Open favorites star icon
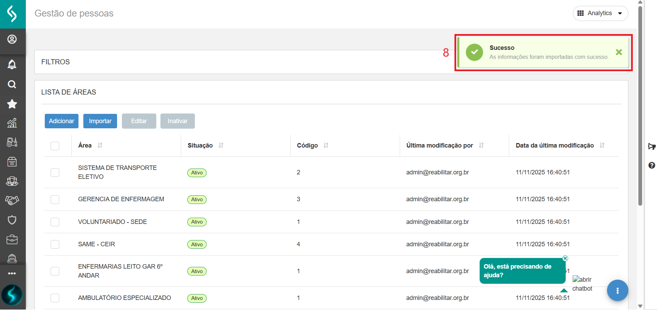 (x=12, y=104)
